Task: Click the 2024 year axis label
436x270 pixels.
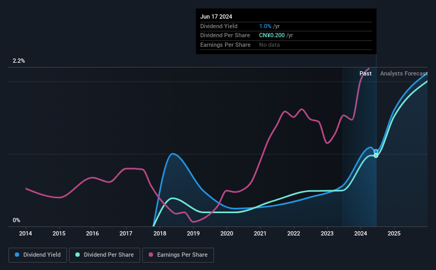Action: [x=361, y=233]
